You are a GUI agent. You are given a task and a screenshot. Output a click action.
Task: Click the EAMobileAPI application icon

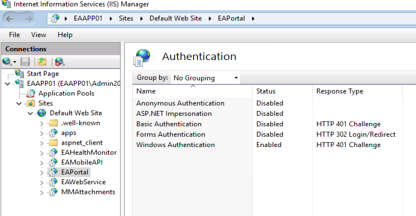click(53, 162)
